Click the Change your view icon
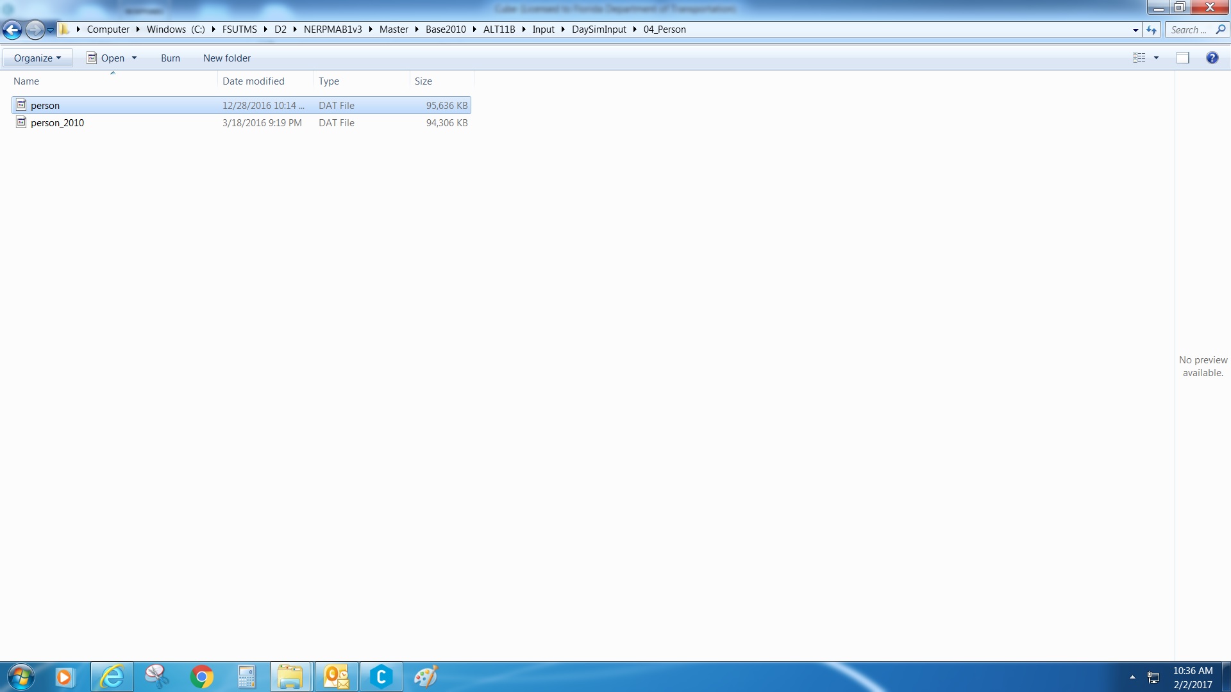The image size is (1231, 692). coord(1139,58)
